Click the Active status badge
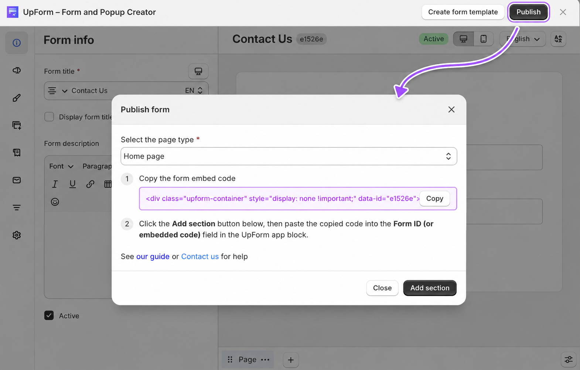Viewport: 580px width, 370px height. click(x=434, y=39)
